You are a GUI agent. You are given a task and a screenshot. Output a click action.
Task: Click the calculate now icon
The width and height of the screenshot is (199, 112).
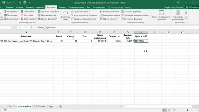click(x=186, y=13)
